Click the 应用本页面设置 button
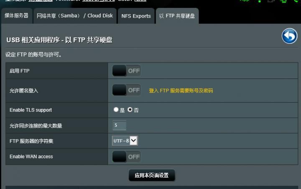The image size is (301, 189). (x=152, y=175)
